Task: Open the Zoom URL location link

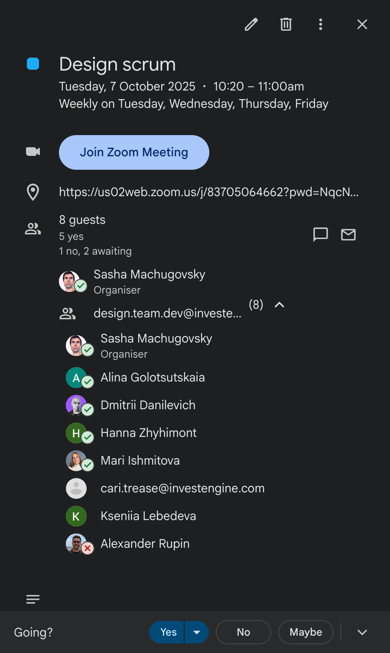Action: point(209,192)
